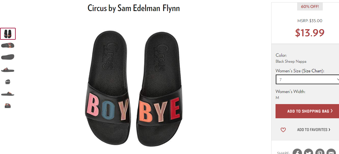339x154 pixels.
Task: Show the side view thumbnail with BYE lettering
Action: coord(8,45)
